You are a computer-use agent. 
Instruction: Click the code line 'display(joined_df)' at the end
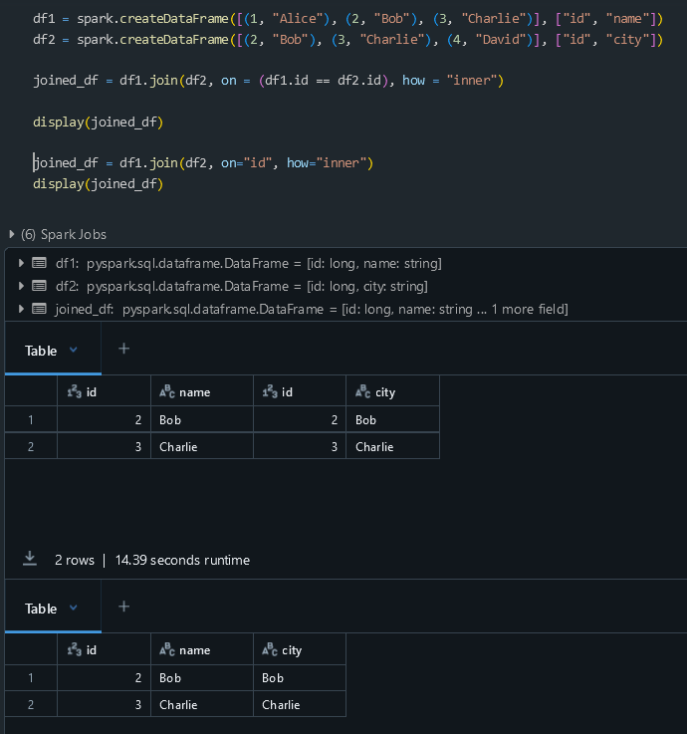click(x=98, y=184)
